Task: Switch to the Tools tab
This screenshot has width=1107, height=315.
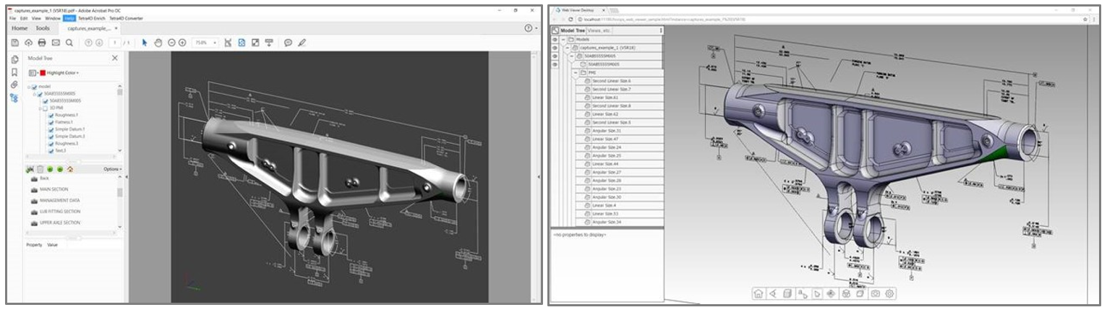Action: [x=43, y=28]
